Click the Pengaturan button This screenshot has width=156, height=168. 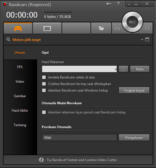pyautogui.click(x=134, y=138)
